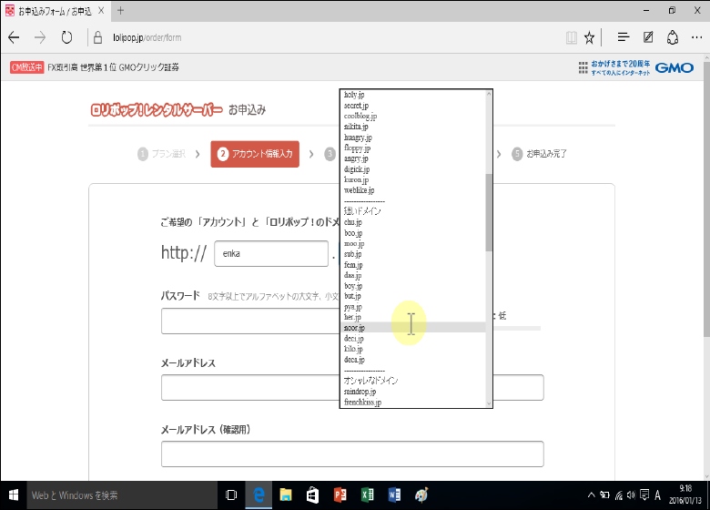This screenshot has height=510, width=710.
Task: Click the CM放送中 red badge
Action: click(26, 67)
